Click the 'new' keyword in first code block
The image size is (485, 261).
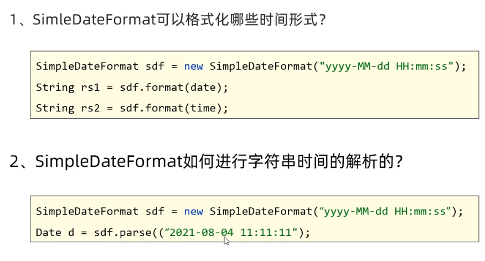[x=194, y=66]
